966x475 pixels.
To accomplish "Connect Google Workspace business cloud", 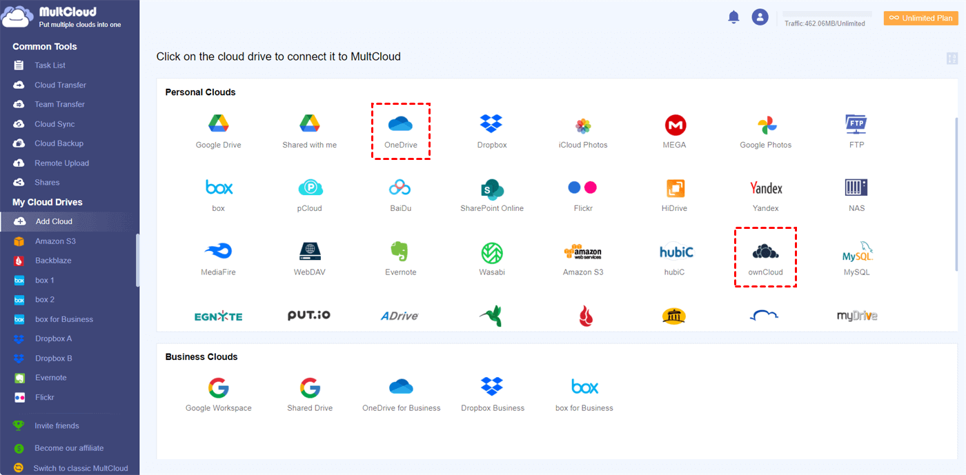I will click(x=218, y=395).
